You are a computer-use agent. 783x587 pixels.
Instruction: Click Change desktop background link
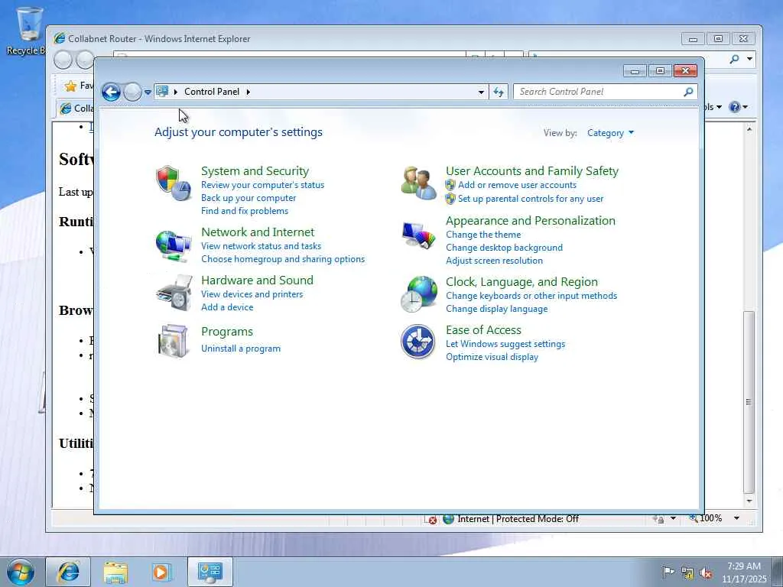(505, 248)
